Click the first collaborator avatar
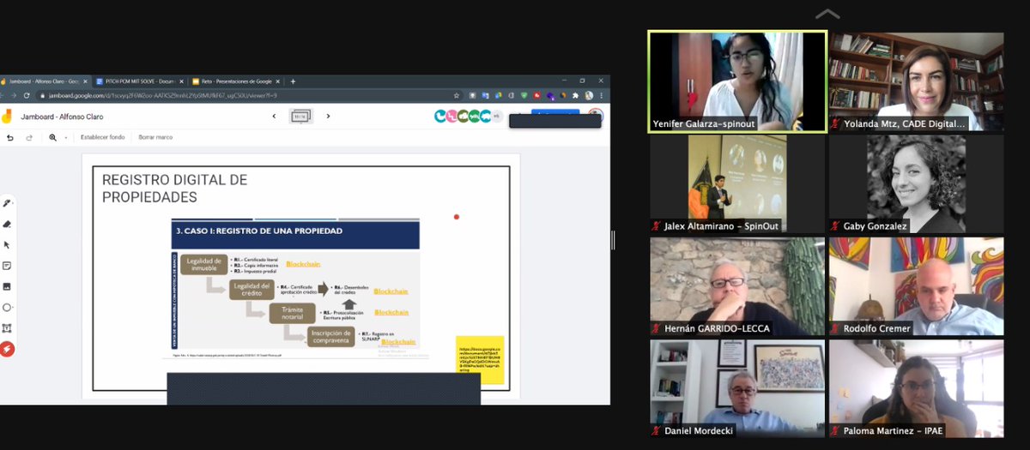Image resolution: width=1030 pixels, height=450 pixels. point(440,117)
